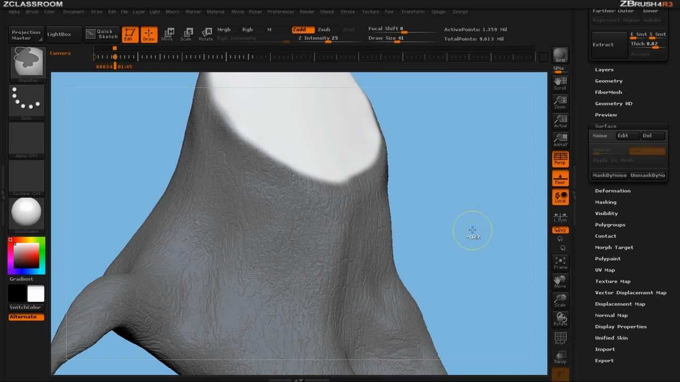Viewport: 680px width, 382px height.
Task: Click the Scroll canvas navigation icon
Action: pyautogui.click(x=560, y=83)
